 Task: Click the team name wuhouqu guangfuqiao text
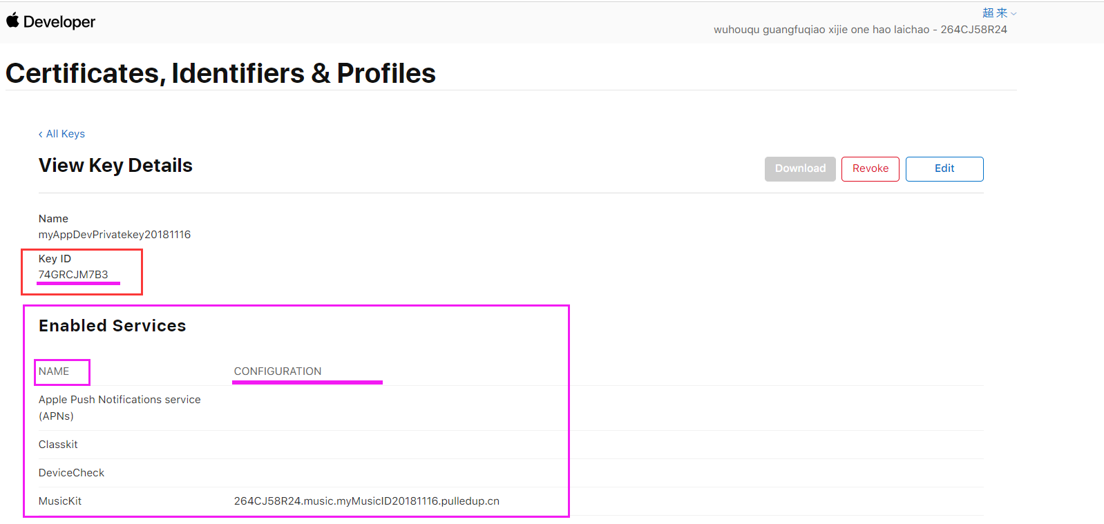860,30
